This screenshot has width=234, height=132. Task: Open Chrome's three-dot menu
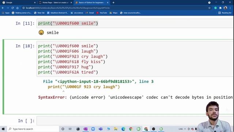[x=230, y=8]
